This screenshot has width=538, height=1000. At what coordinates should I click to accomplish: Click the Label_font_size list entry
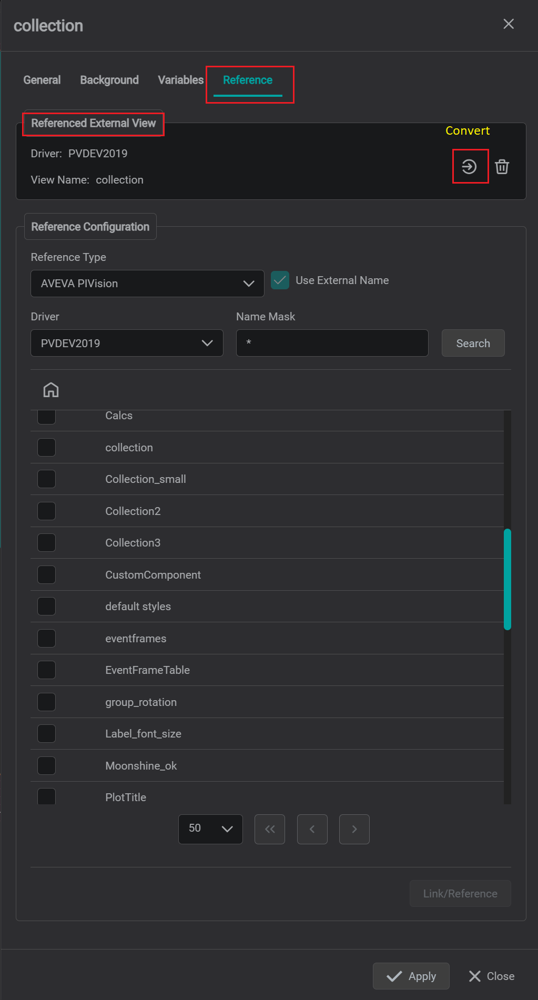click(143, 734)
